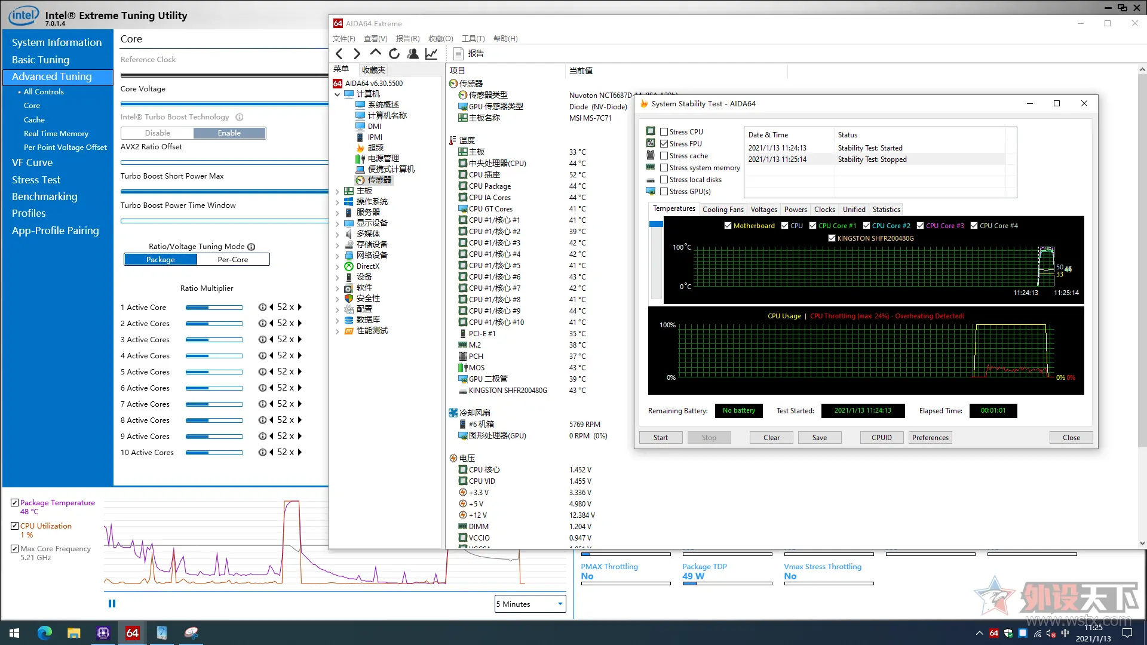Click CPU-Z style chip icon on taskbar
Viewport: 1147px width, 645px height.
coord(103,633)
